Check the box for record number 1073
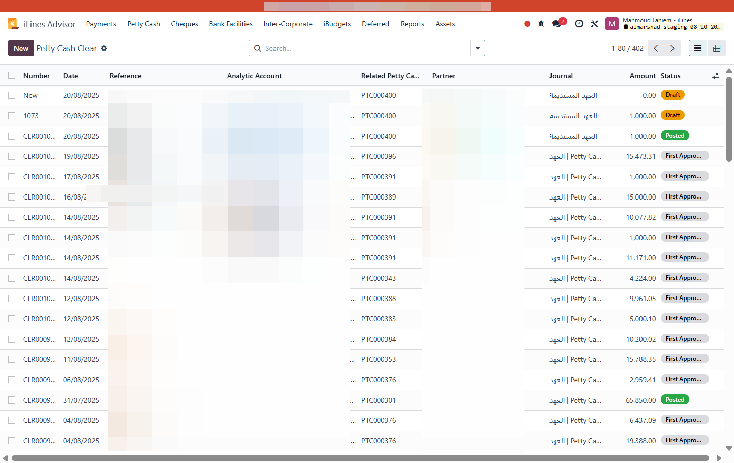Viewport: 734px width, 463px height. [x=12, y=116]
